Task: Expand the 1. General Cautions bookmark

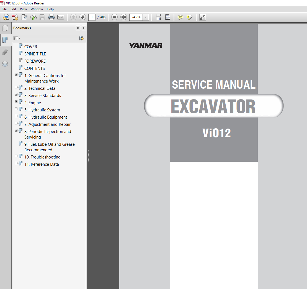Action: tap(16, 75)
